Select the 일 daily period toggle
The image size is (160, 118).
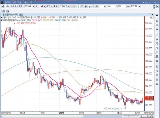78,6
